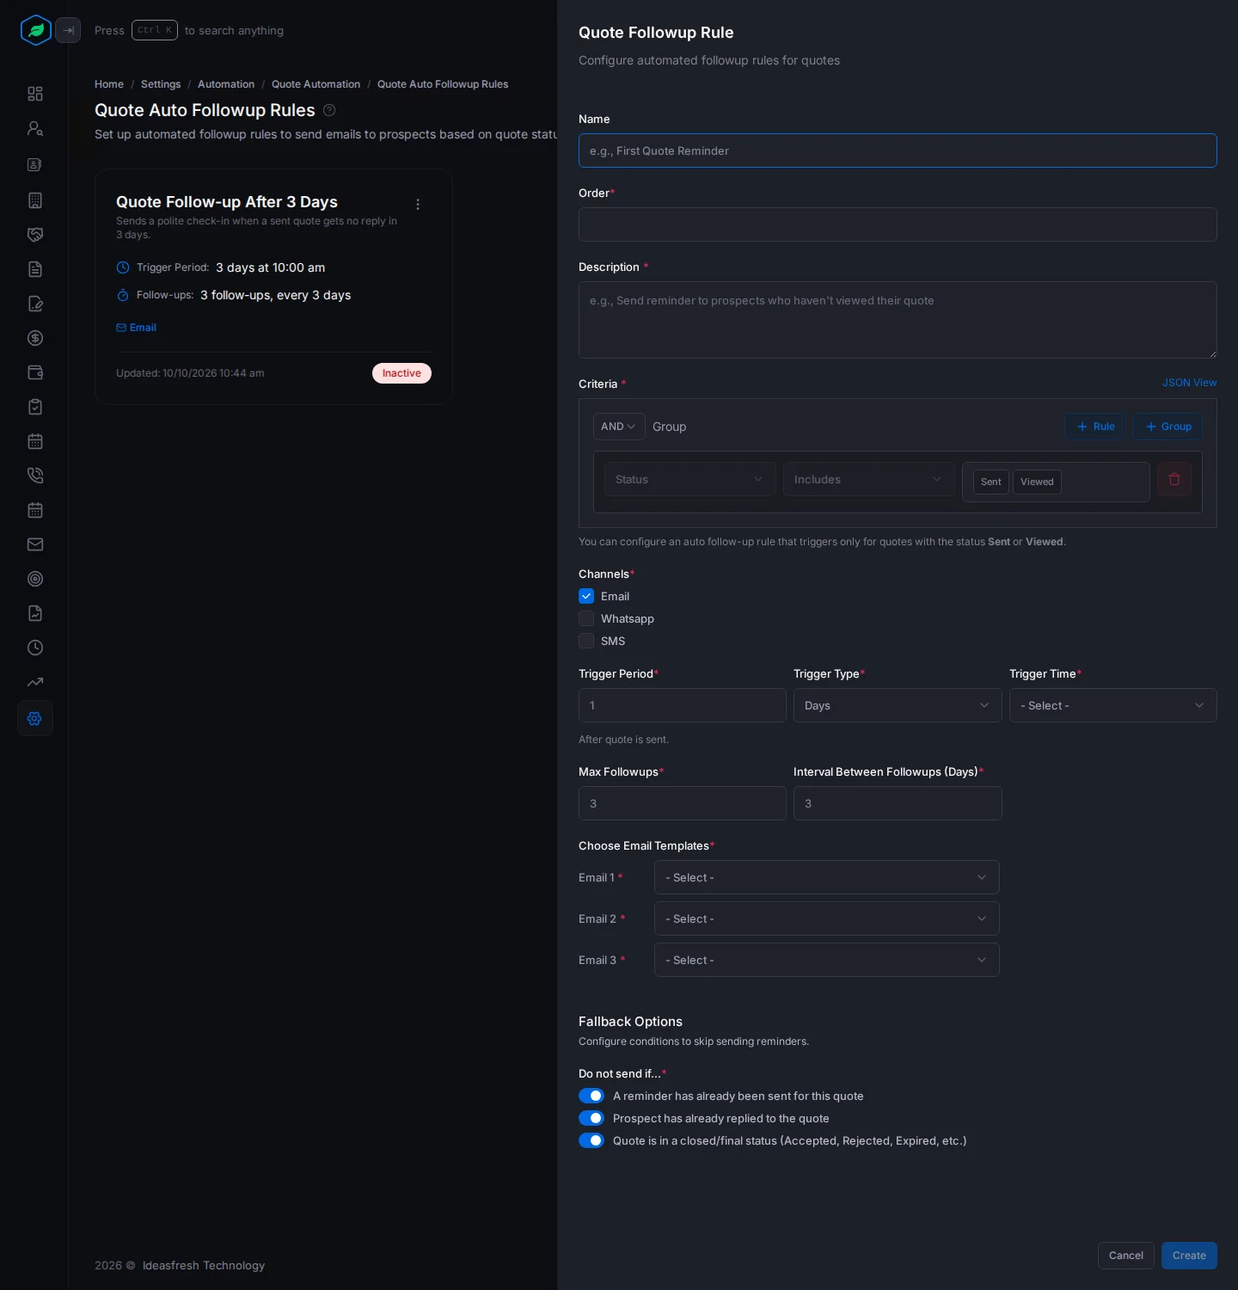Open the mail envelope icon in sidebar
1238x1290 pixels.
[x=35, y=544]
